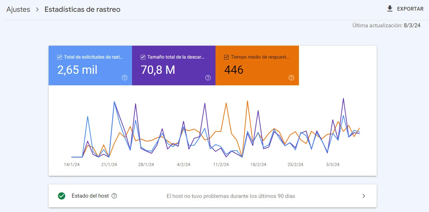
Task: Click the Exportar download icon
Action: pyautogui.click(x=390, y=9)
